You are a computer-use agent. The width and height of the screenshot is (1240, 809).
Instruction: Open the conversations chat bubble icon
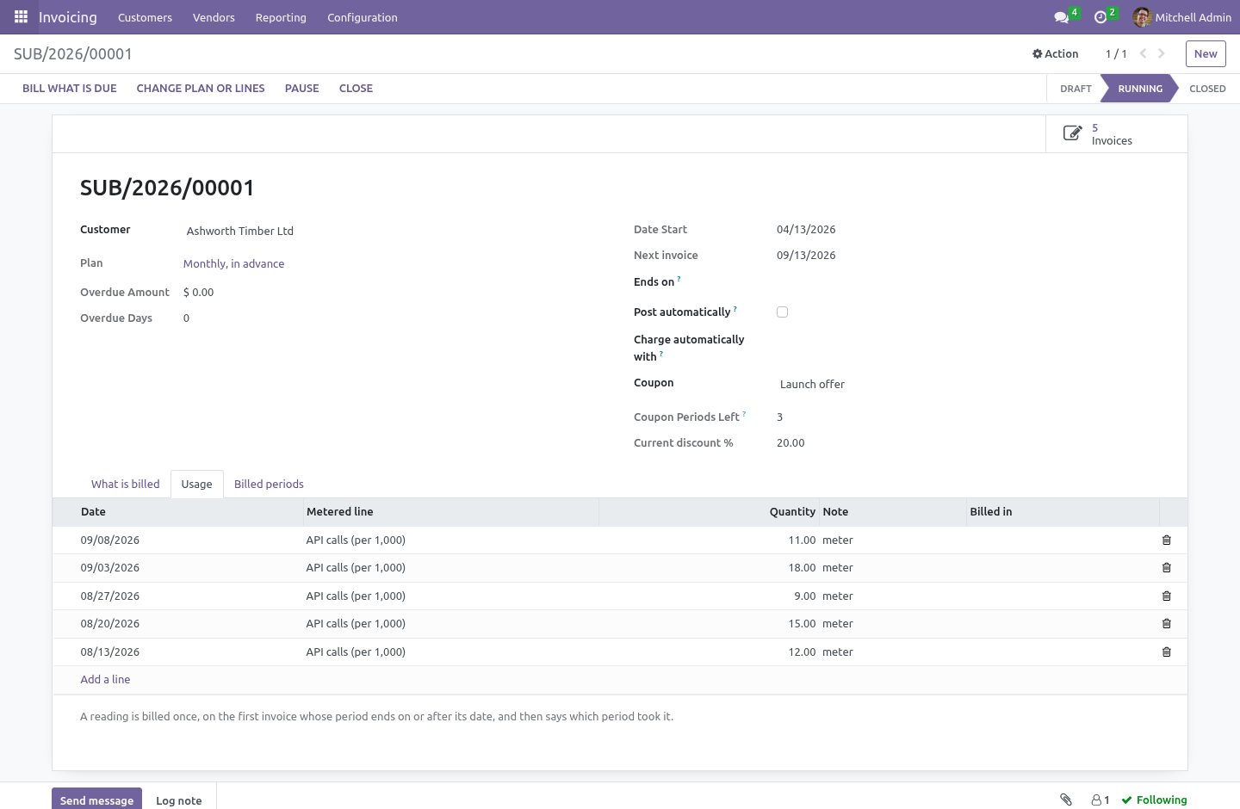[x=1061, y=17]
